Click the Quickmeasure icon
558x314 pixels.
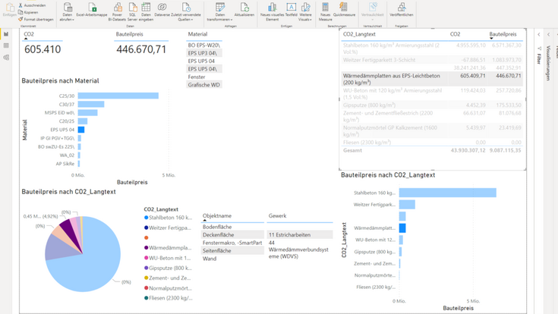343,7
